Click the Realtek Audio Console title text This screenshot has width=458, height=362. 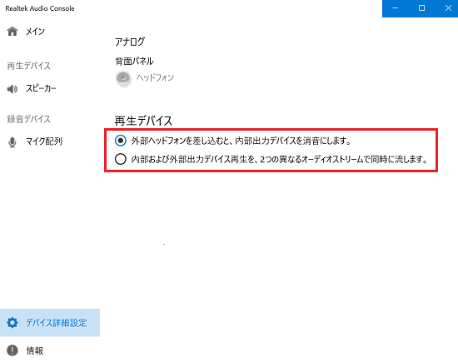click(x=40, y=8)
